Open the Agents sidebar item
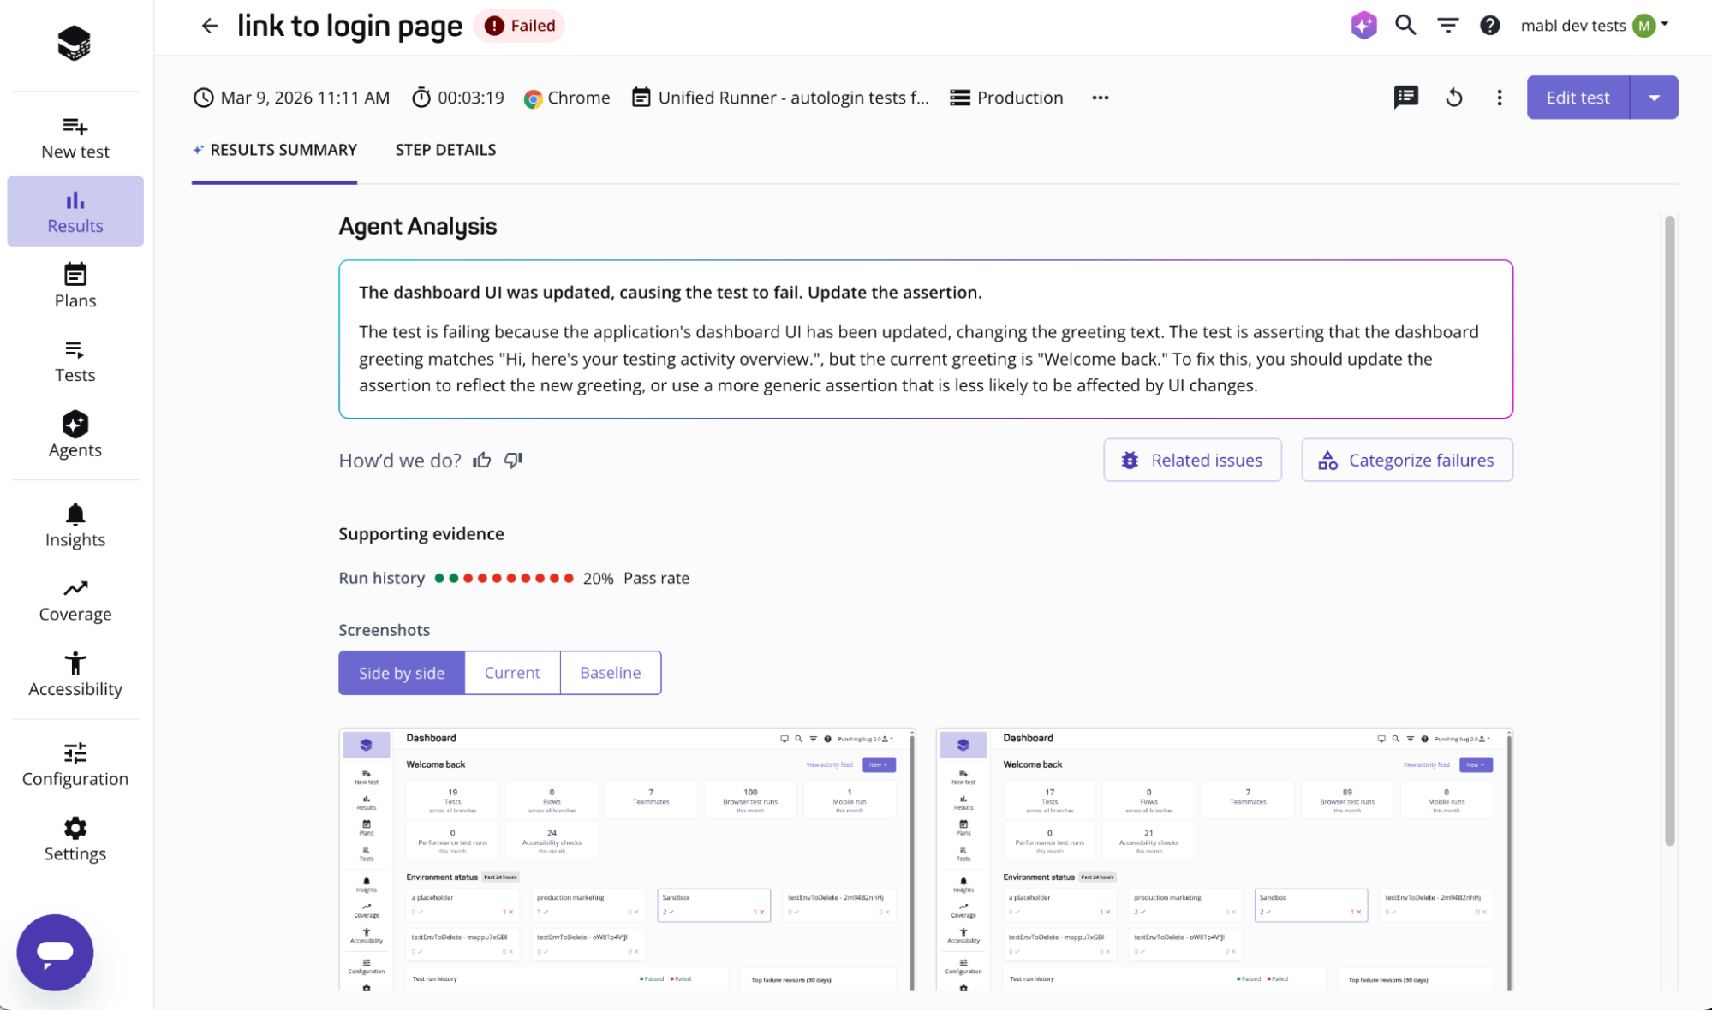 [75, 435]
